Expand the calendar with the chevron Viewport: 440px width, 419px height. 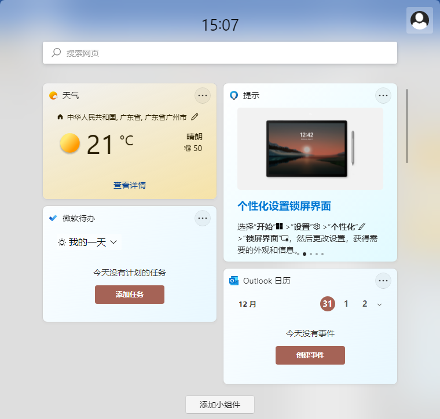click(379, 304)
